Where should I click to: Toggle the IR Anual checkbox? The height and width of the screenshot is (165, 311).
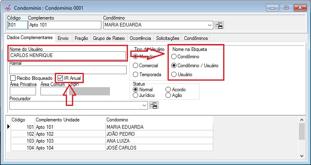(x=61, y=78)
